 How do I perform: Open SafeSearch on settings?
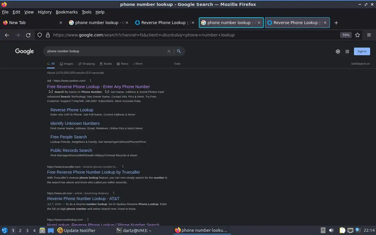tap(360, 64)
